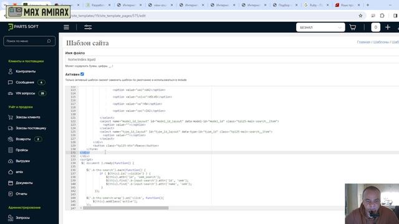Image resolution: width=399 pixels, height=224 pixels.
Task: Open VIN запросы in the sidebar
Action: pyautogui.click(x=25, y=93)
